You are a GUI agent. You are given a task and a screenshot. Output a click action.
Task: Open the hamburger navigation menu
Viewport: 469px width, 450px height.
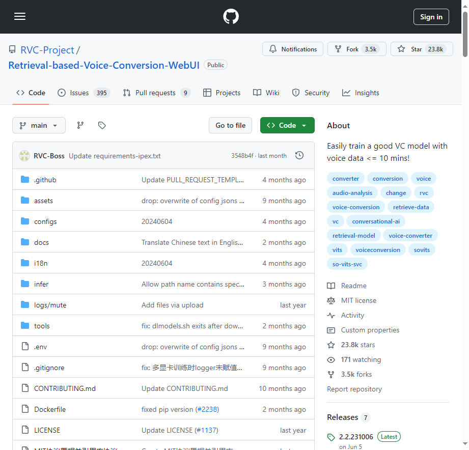[20, 16]
